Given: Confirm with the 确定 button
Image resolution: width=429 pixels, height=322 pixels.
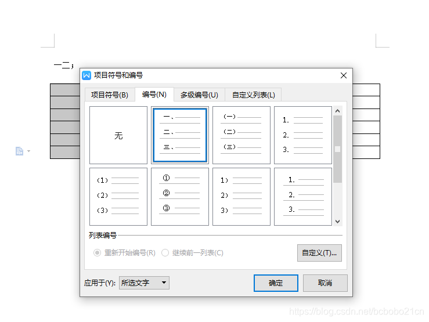Looking at the screenshot, I should click(276, 283).
